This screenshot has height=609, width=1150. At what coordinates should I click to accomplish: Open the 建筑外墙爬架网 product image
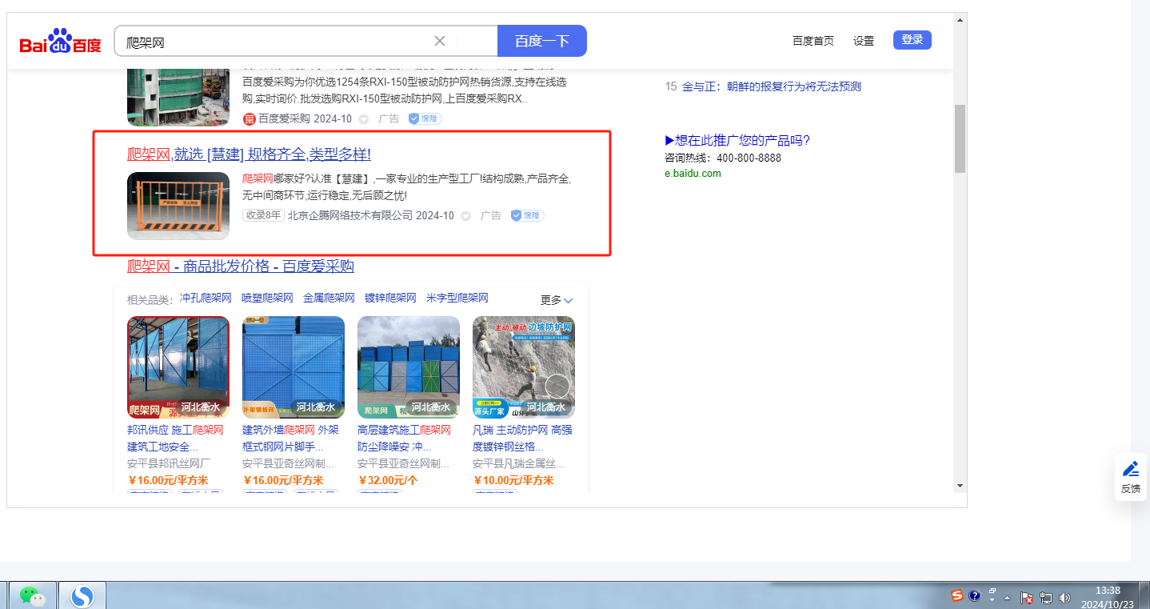click(x=293, y=367)
